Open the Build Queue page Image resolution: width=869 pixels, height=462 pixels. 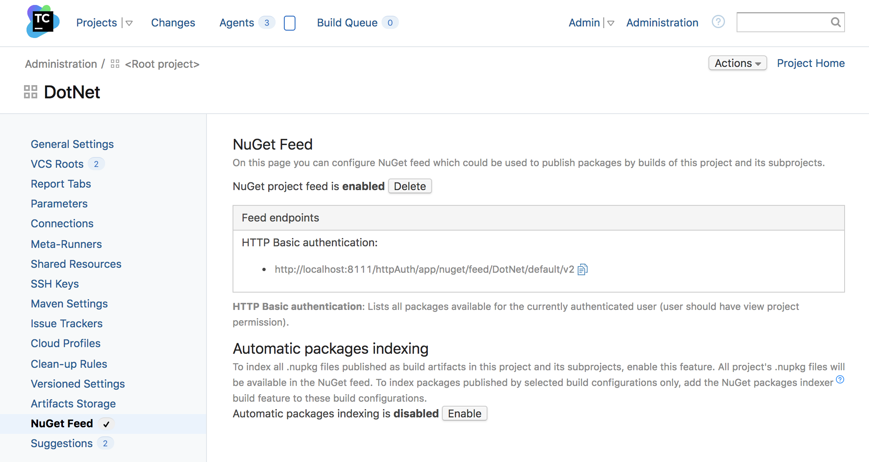(347, 23)
